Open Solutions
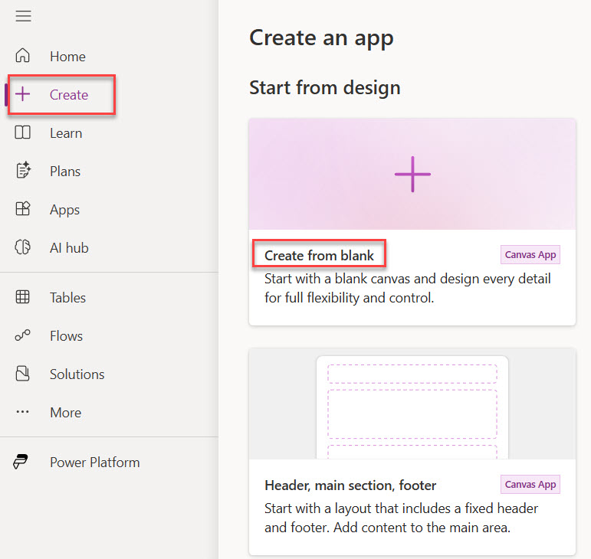Image resolution: width=591 pixels, height=559 pixels. (77, 374)
